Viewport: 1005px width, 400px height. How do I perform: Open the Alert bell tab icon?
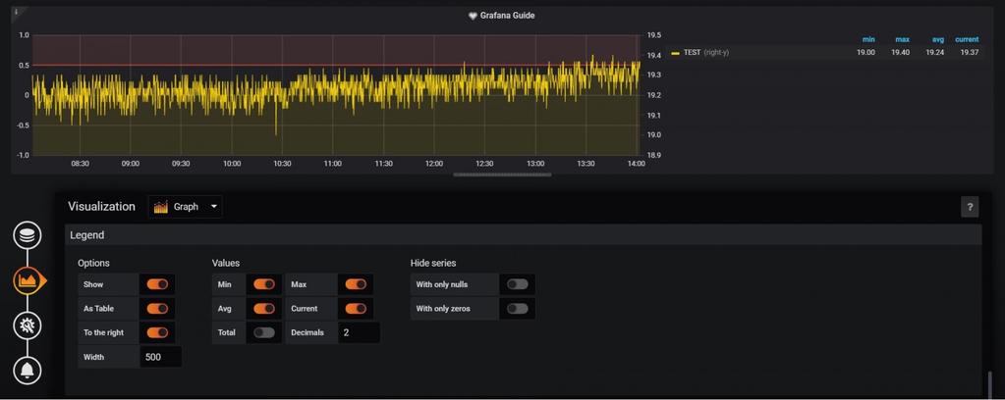27,371
